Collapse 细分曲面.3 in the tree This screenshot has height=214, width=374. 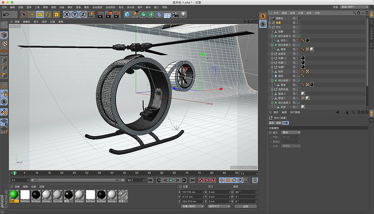(x=272, y=36)
